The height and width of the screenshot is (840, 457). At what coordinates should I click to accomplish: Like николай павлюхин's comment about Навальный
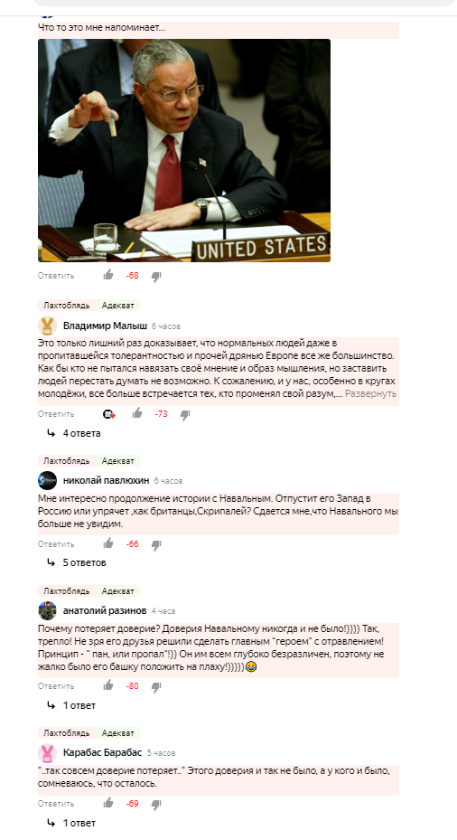[x=108, y=543]
